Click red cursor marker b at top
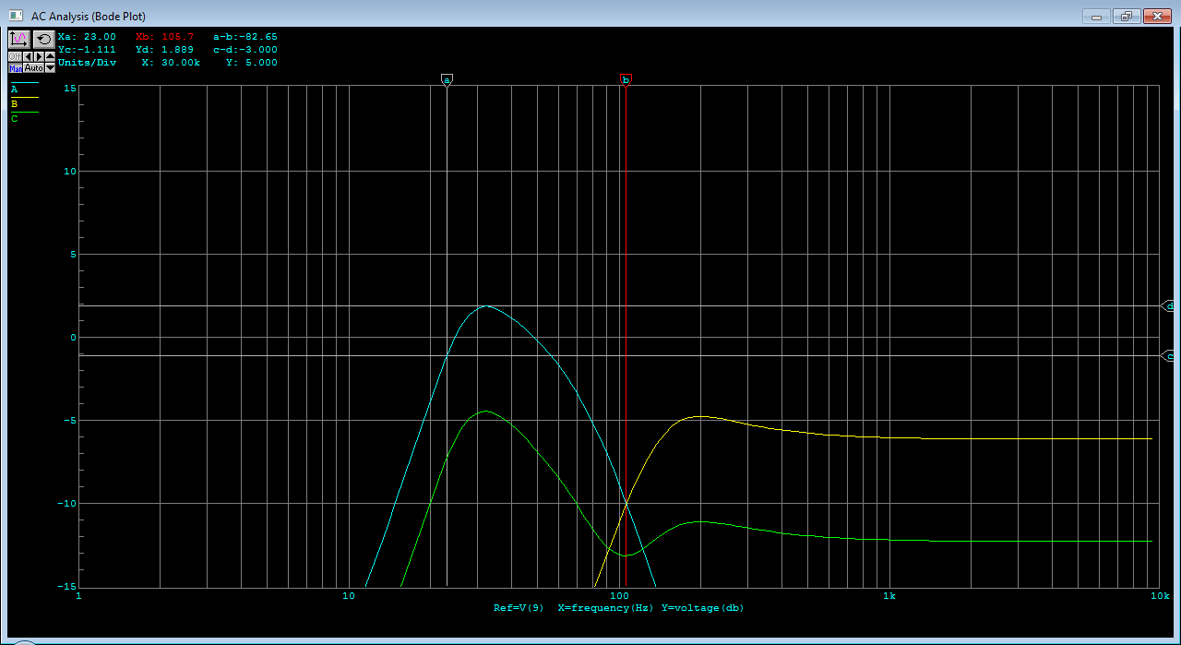This screenshot has width=1181, height=645. tap(626, 80)
